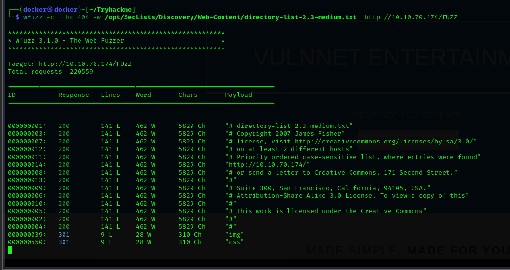This screenshot has height=270, width=510.
Task: Click the "ID" column header
Action: click(12, 95)
